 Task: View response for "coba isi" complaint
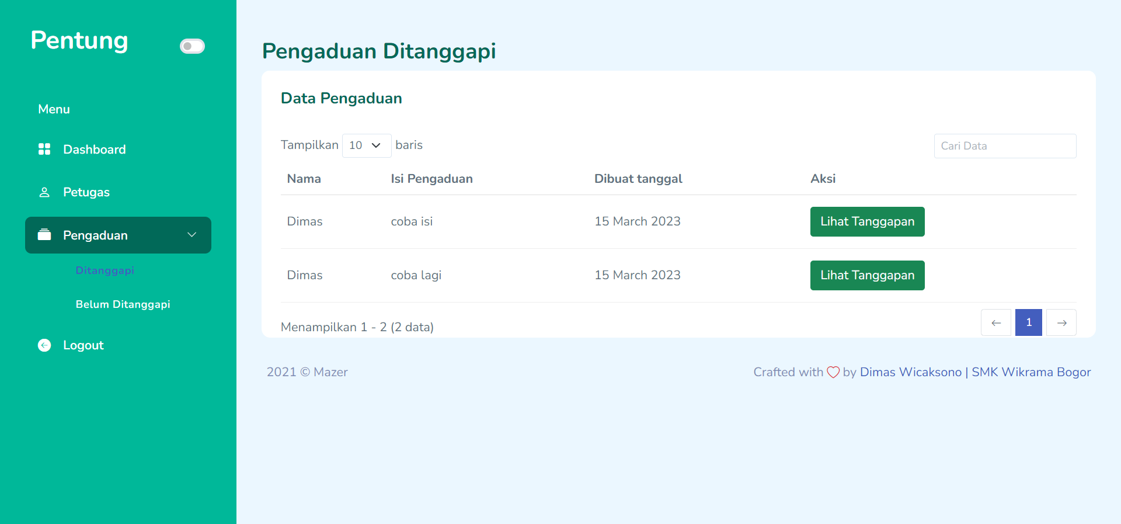(867, 221)
